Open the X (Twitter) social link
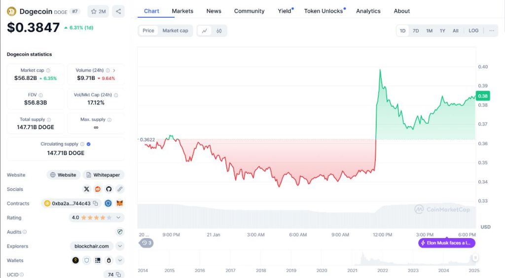The image size is (505, 278). pyautogui.click(x=87, y=189)
